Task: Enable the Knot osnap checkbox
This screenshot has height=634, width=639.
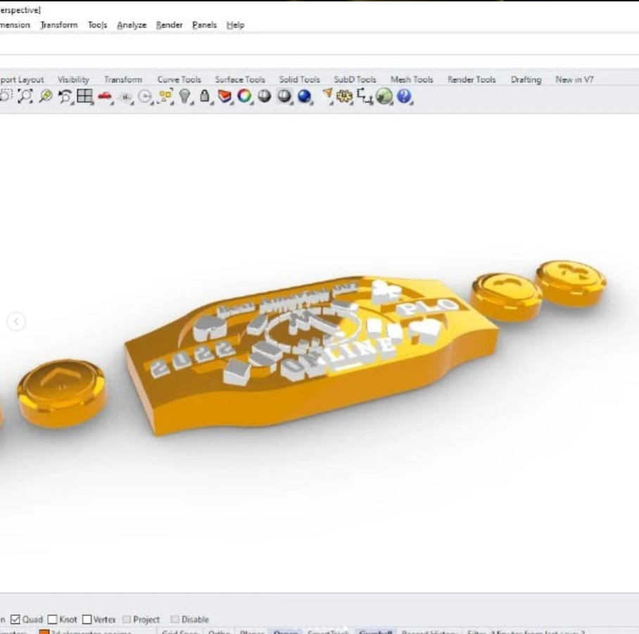Action: click(53, 620)
